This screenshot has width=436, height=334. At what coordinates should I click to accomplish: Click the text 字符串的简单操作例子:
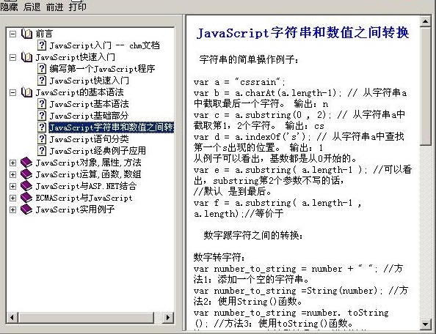[249, 59]
